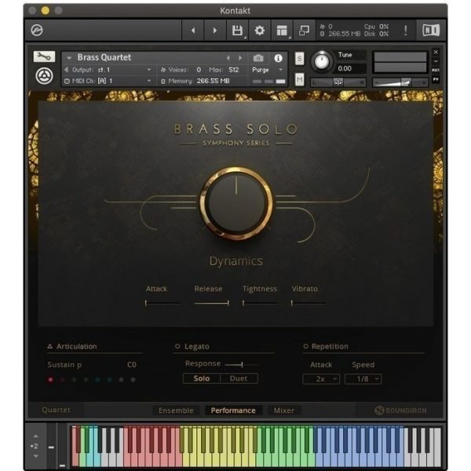The height and width of the screenshot is (471, 471).
Task: Toggle the Repetition enable circle
Action: [306, 346]
